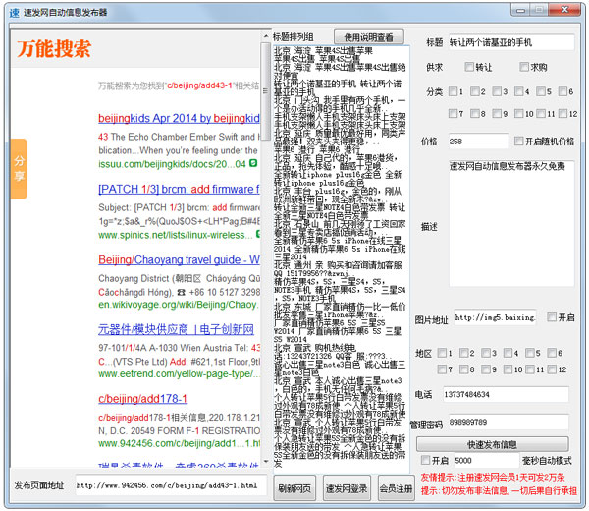
Task: Click green cache icon next to issuu.com result
Action: [x=253, y=163]
